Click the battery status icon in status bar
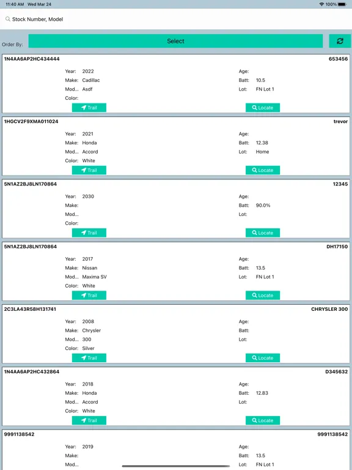Image resolution: width=352 pixels, height=470 pixels. pos(342,4)
